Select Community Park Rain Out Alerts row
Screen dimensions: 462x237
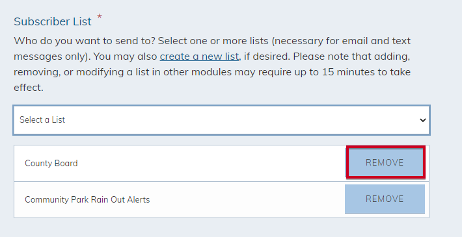point(222,199)
